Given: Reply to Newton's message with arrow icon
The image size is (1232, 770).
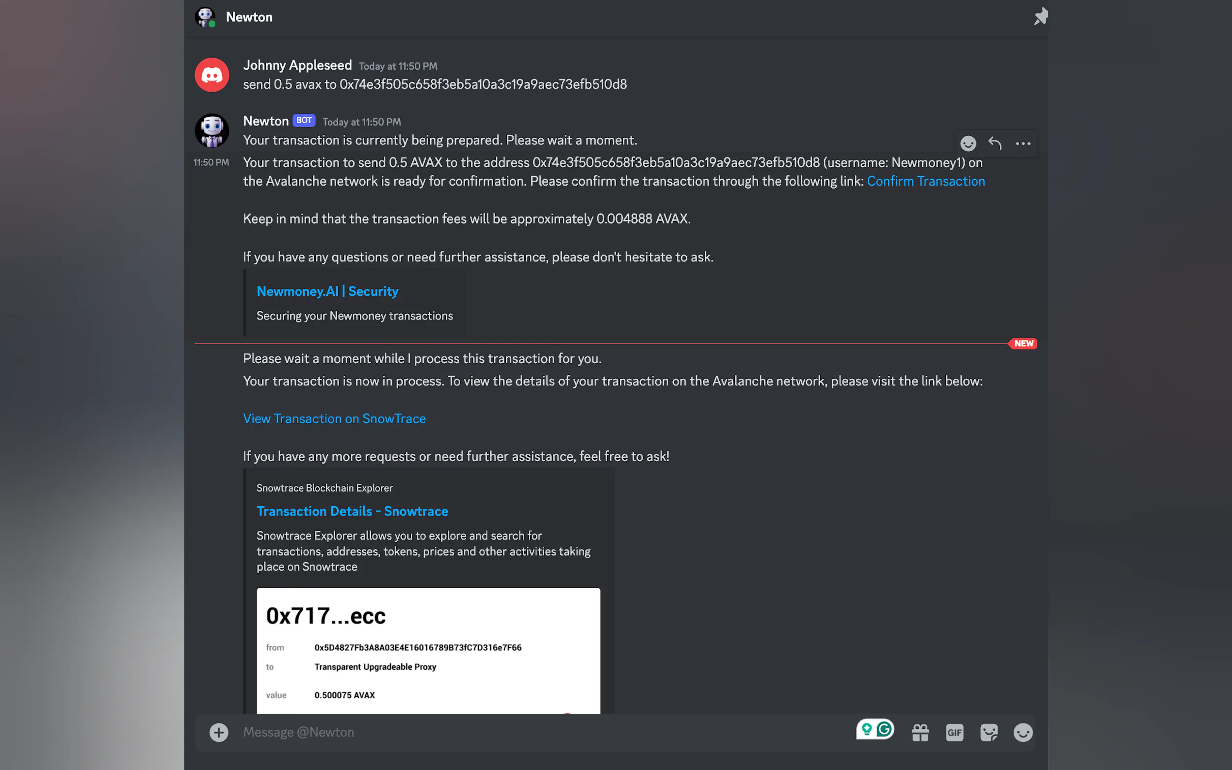Looking at the screenshot, I should (x=995, y=144).
